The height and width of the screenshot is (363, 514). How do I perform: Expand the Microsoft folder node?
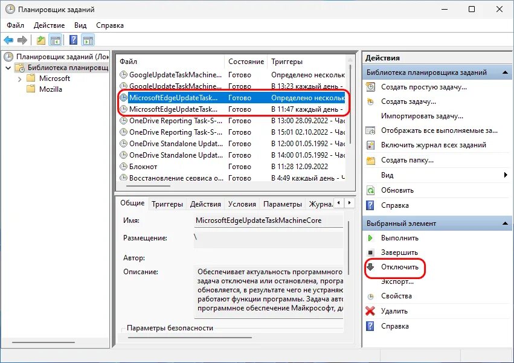click(19, 79)
